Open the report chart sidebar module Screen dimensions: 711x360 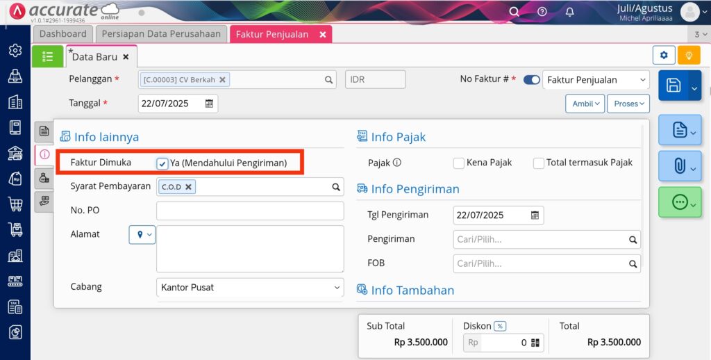15,333
